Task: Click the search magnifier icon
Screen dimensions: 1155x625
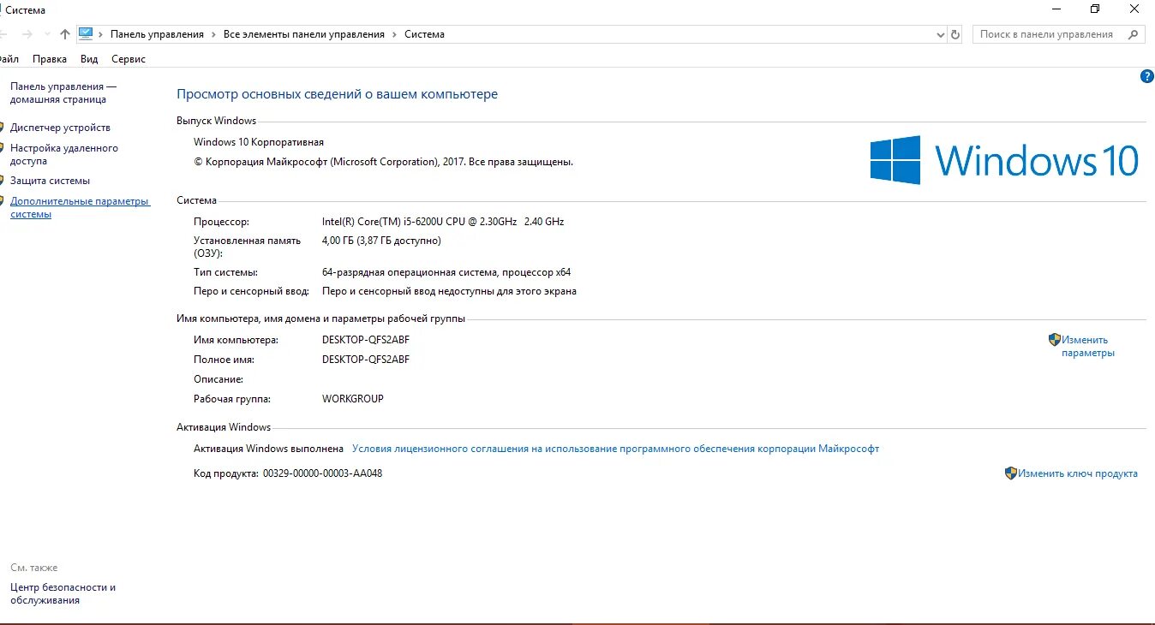Action: point(1133,34)
